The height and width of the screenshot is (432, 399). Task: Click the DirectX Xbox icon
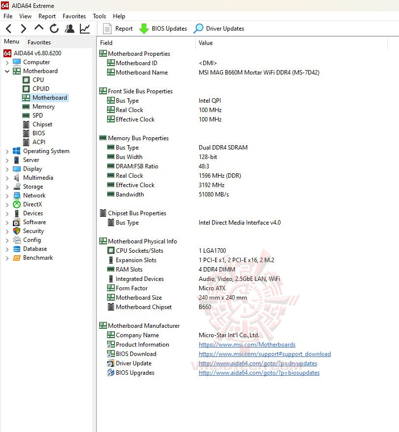pos(17,204)
